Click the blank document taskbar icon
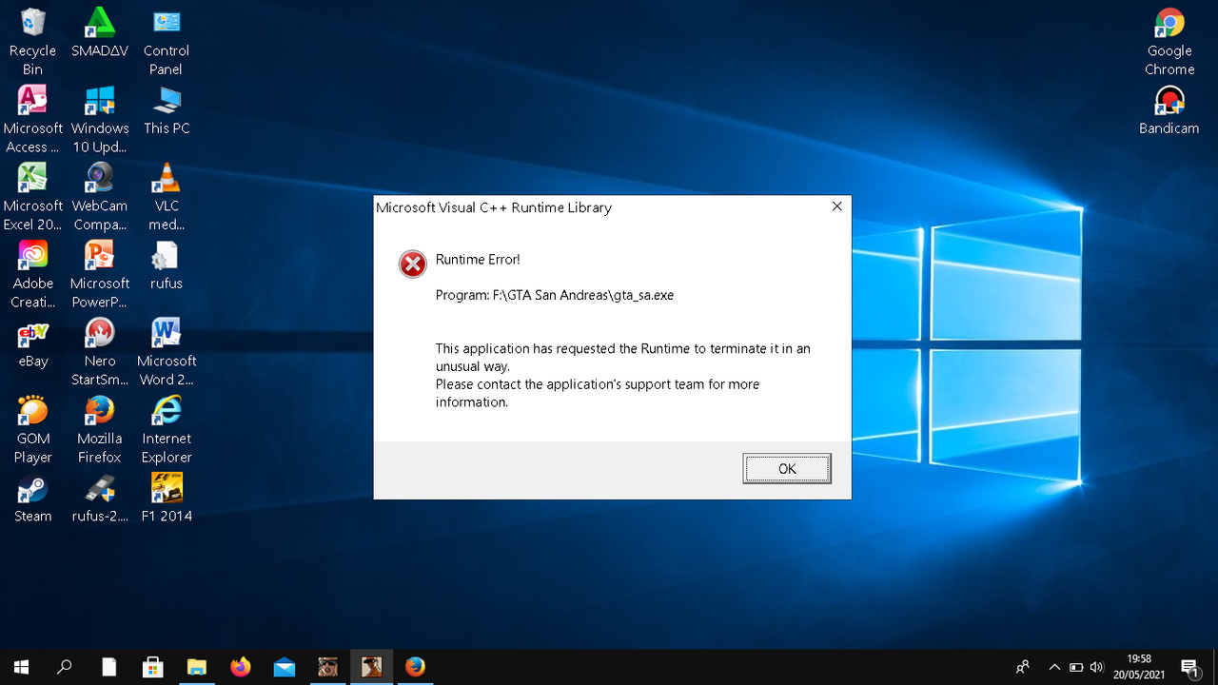 coord(109,667)
